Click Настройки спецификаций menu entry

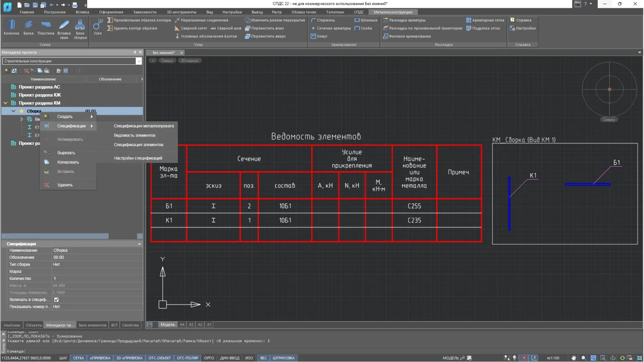coord(138,158)
